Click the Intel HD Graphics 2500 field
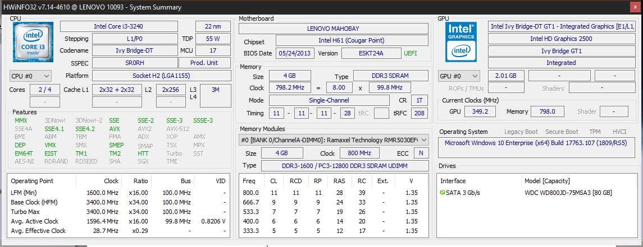The width and height of the screenshot is (643, 247). (561, 39)
